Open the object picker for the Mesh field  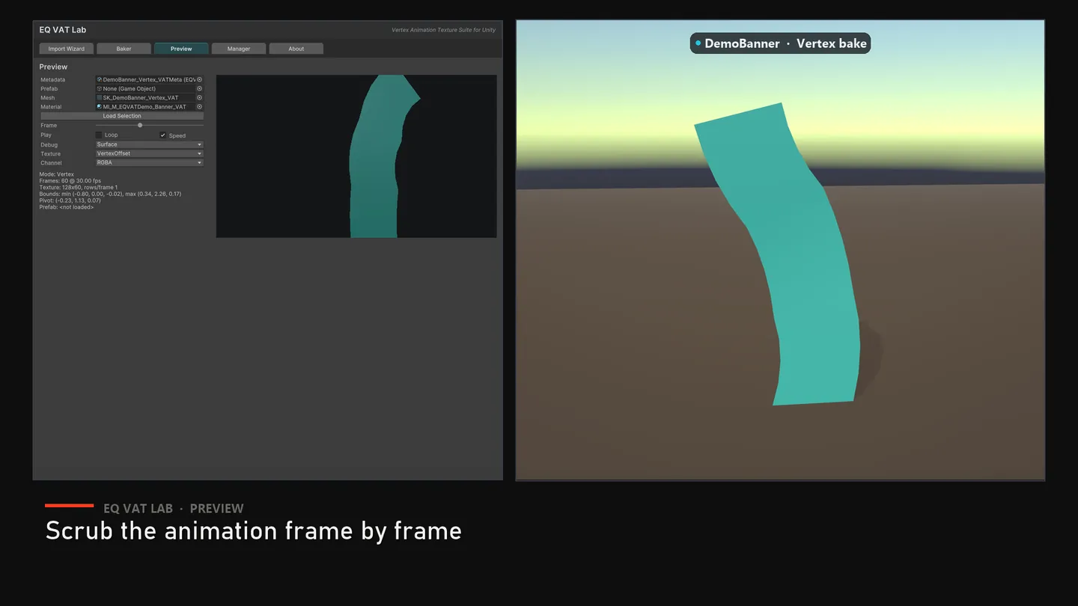click(x=200, y=97)
